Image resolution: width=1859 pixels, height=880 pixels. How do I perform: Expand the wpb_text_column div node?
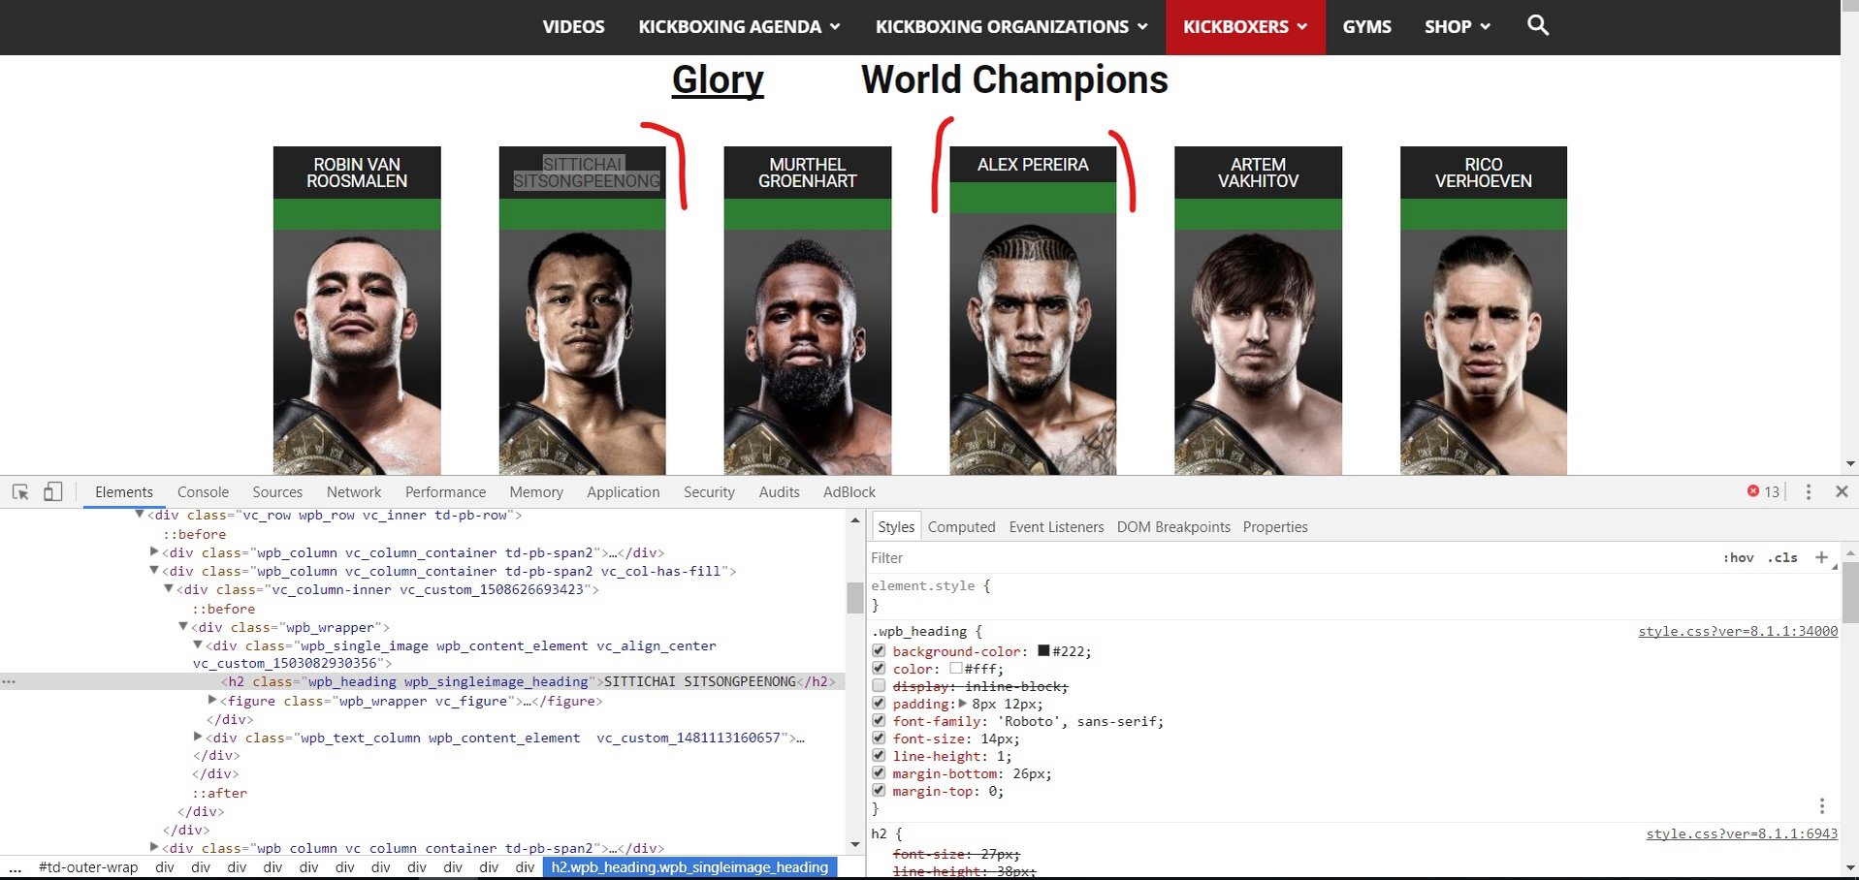(x=198, y=738)
